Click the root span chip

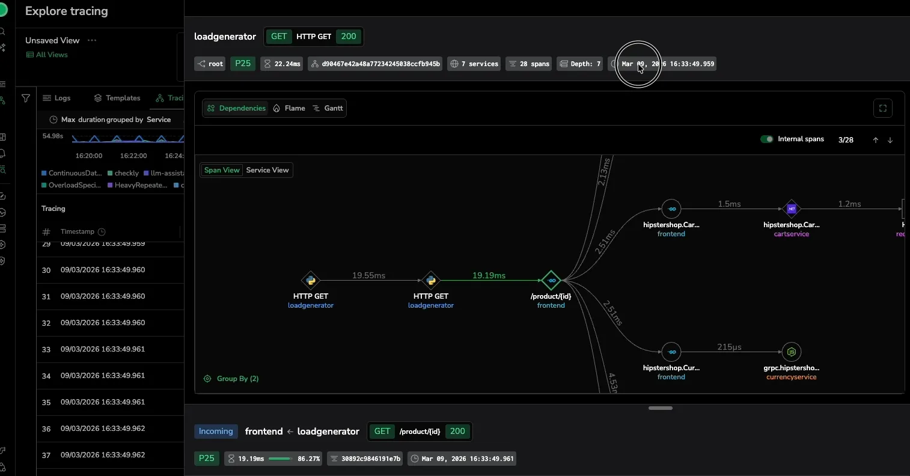210,64
